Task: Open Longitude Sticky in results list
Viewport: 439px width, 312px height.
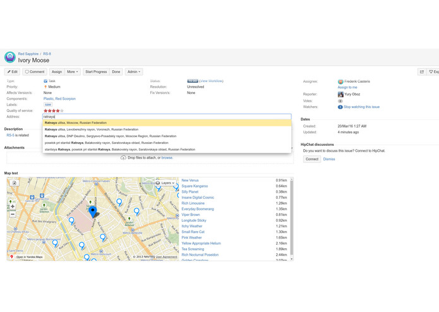Action: click(x=194, y=220)
